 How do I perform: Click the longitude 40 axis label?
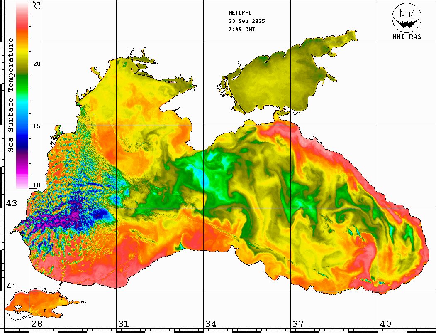point(385,324)
